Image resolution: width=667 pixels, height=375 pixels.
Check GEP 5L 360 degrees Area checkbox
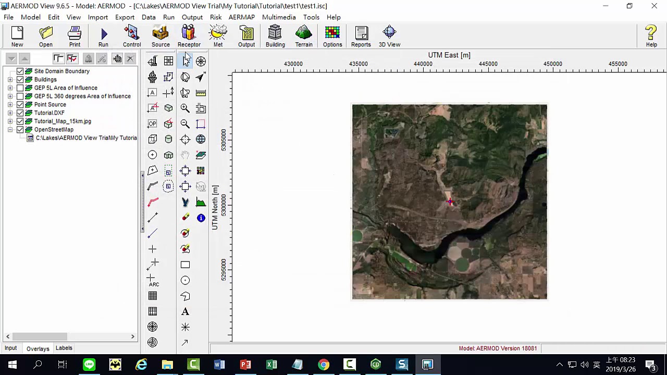(20, 96)
